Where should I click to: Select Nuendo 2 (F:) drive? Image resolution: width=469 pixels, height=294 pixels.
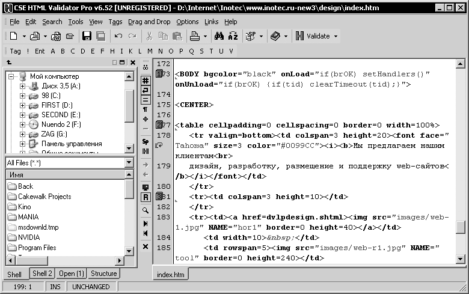coord(61,124)
